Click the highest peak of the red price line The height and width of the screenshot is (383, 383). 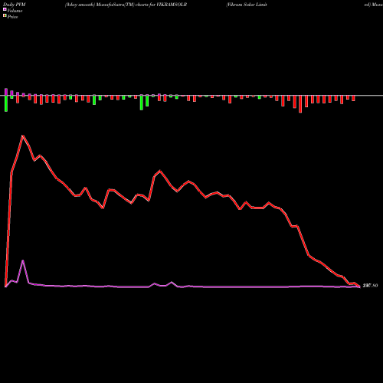click(23, 136)
